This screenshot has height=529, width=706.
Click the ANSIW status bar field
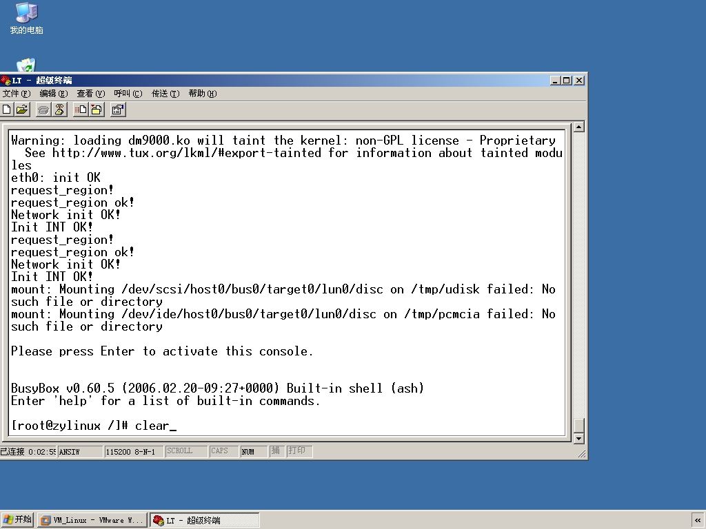pos(80,452)
